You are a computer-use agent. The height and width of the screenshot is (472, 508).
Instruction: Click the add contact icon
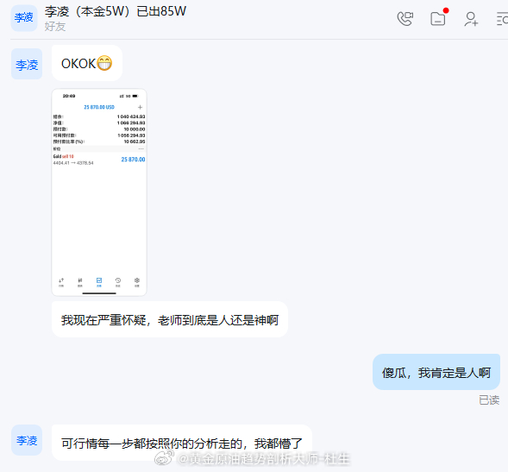(471, 19)
